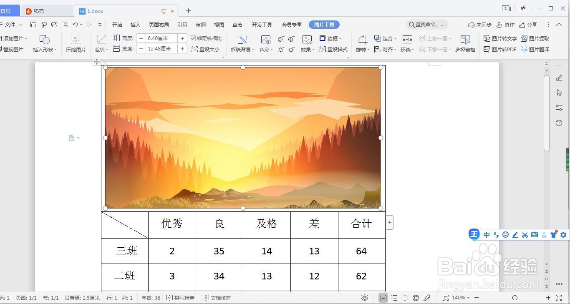Open the References (引用) tab
Screen dimensions: 570x304
(182, 25)
